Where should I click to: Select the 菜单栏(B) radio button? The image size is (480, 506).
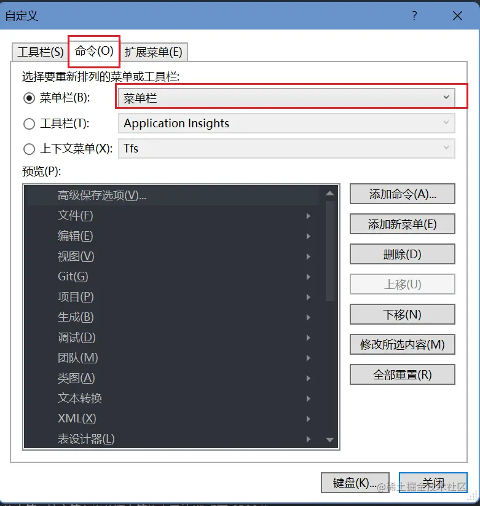[x=29, y=98]
